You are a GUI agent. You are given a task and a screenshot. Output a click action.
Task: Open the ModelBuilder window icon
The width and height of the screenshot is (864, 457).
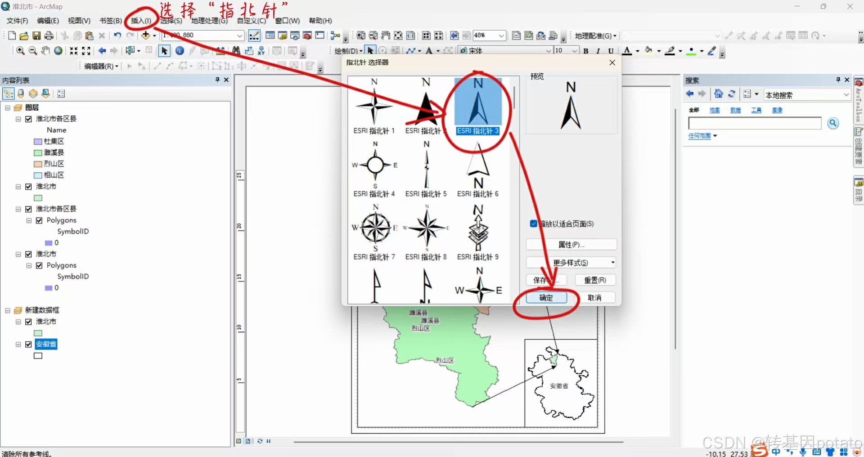click(x=335, y=35)
